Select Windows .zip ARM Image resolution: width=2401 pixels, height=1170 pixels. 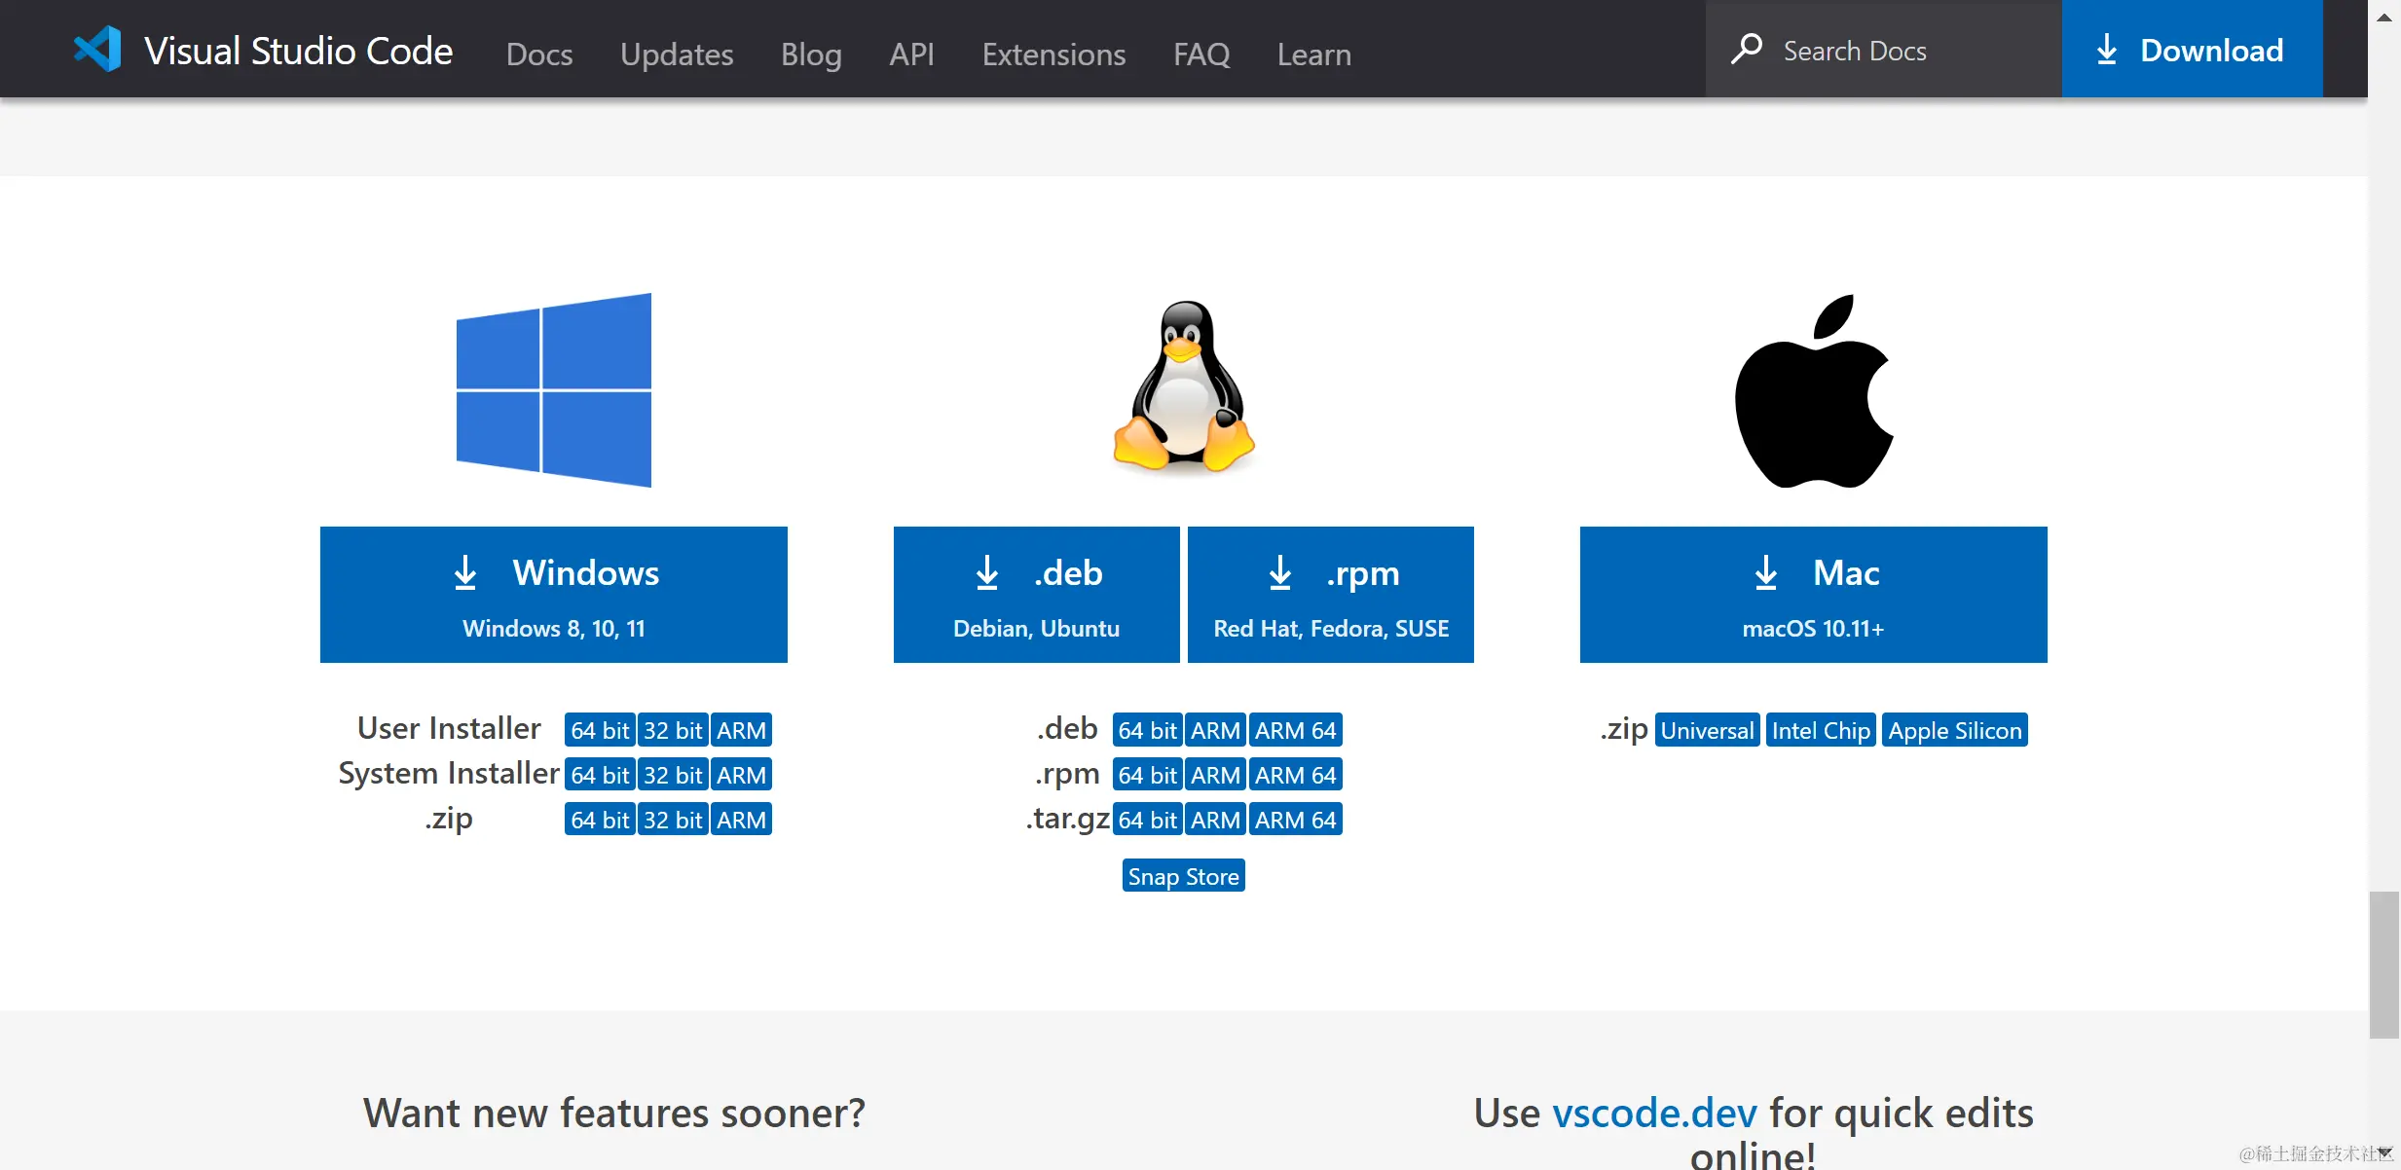click(x=741, y=820)
